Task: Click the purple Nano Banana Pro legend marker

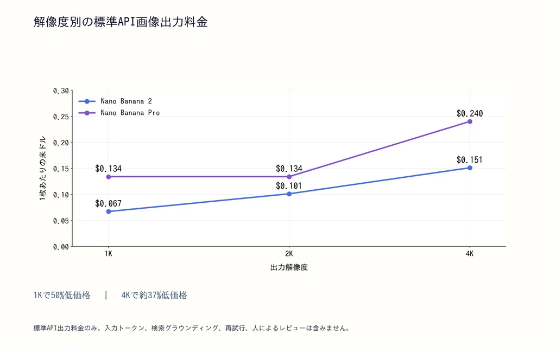Action: coord(87,113)
